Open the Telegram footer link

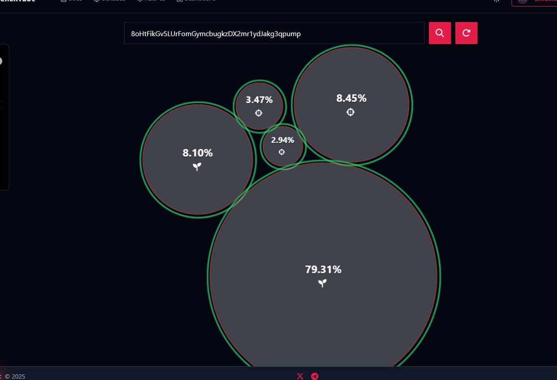[x=315, y=376]
